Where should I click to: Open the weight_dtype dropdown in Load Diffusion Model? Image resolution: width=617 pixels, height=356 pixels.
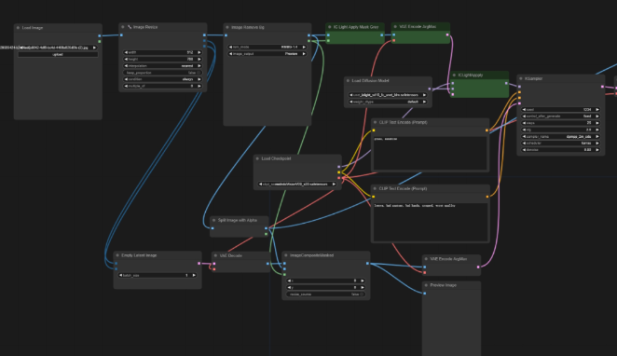coord(388,102)
